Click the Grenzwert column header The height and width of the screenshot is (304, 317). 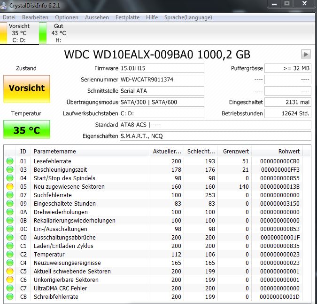coord(234,151)
